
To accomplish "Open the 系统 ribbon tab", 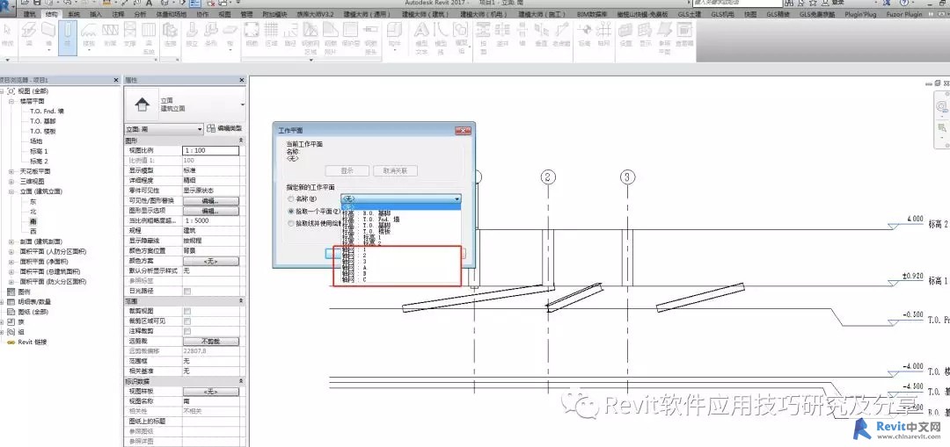I will coord(73,13).
